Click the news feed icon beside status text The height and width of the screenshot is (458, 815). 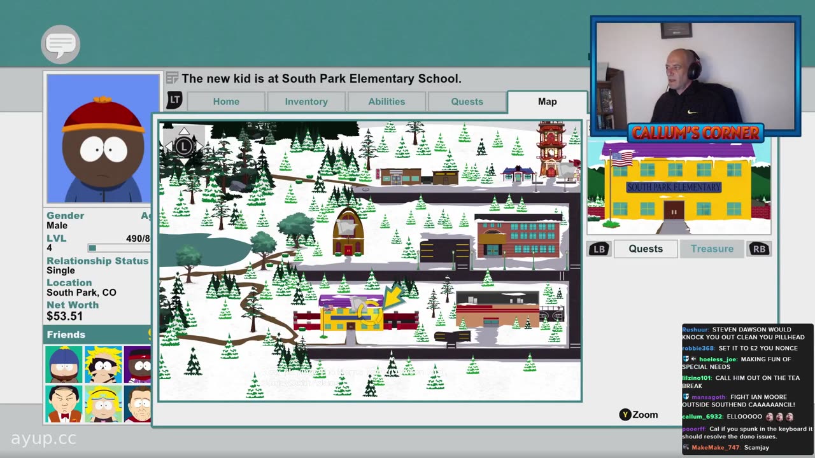172,78
